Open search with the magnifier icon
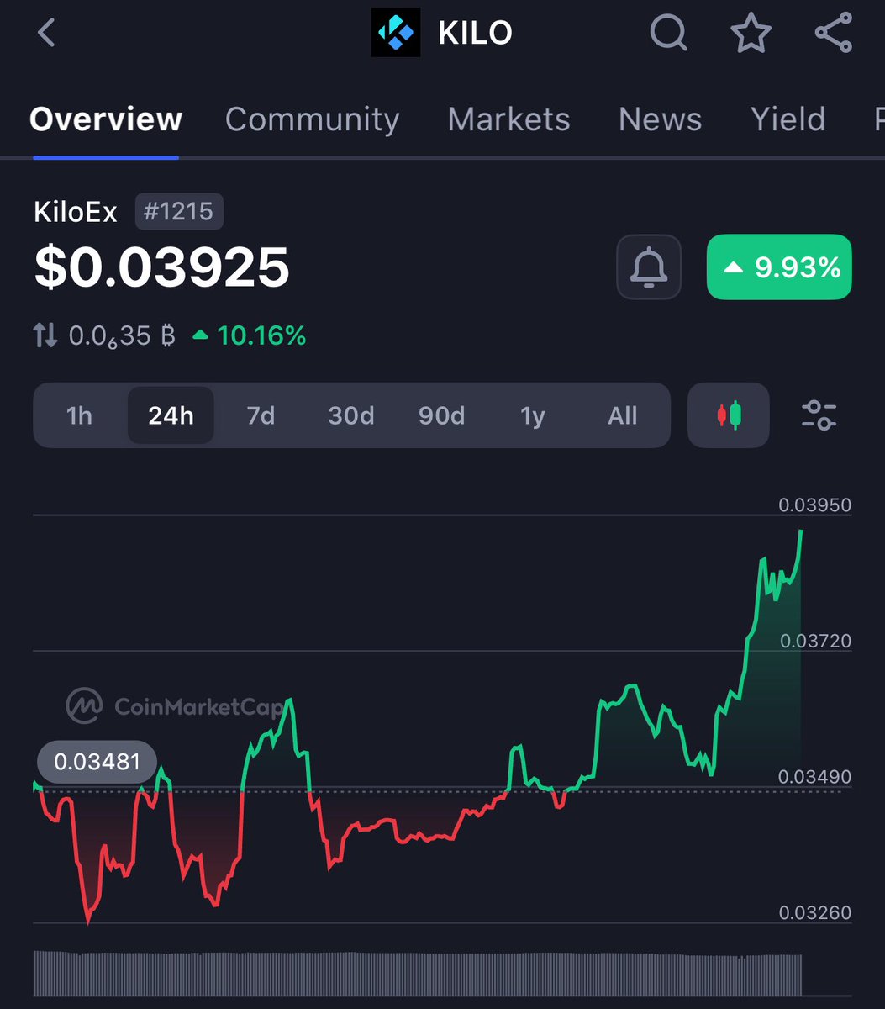 669,34
